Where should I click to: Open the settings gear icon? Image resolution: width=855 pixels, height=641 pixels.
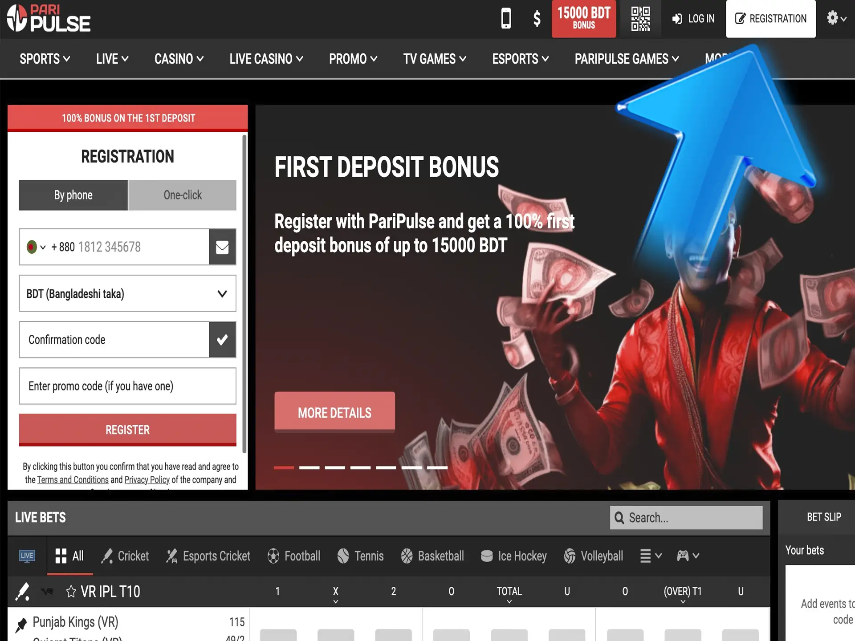832,18
